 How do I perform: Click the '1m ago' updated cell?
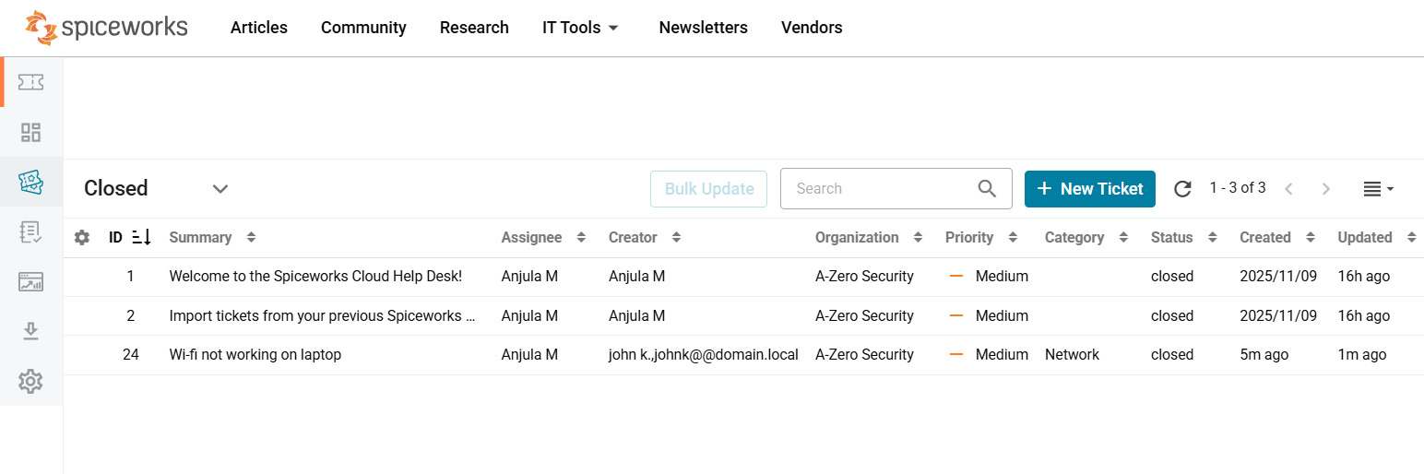1362,355
